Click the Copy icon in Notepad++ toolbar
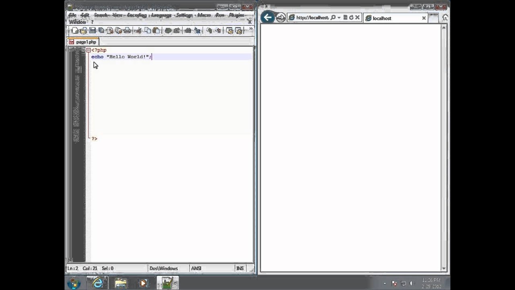The image size is (515, 290). click(148, 31)
